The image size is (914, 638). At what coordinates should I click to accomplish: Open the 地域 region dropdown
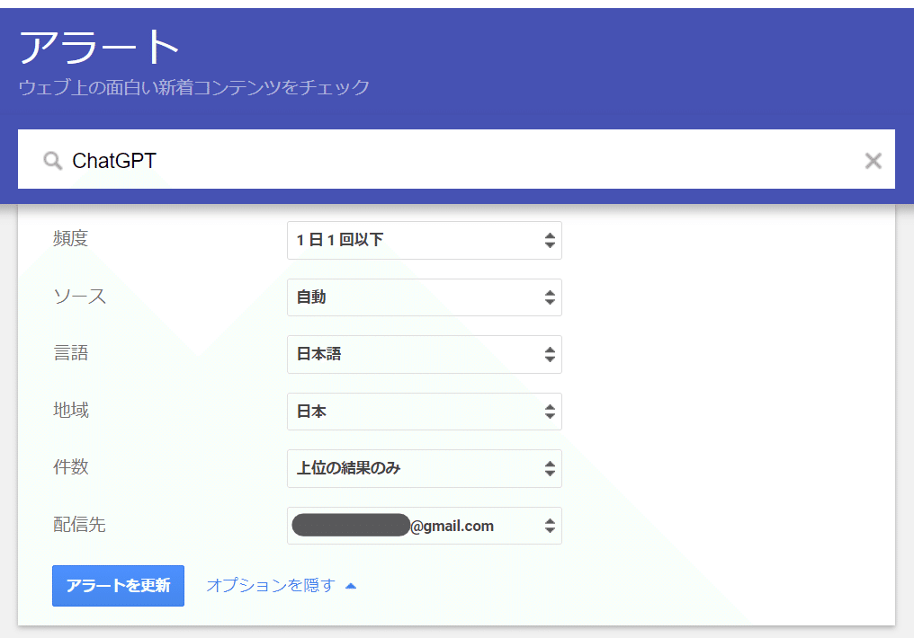point(425,412)
